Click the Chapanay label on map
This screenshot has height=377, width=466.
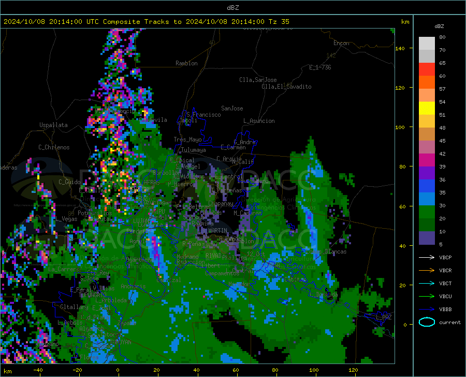pos(221,203)
